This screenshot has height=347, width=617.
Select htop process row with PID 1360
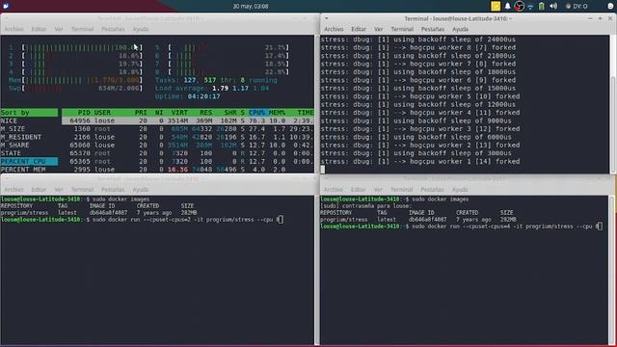pyautogui.click(x=188, y=128)
